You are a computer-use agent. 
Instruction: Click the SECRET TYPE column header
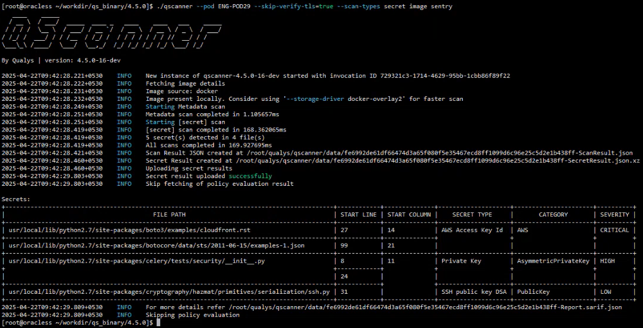472,215
